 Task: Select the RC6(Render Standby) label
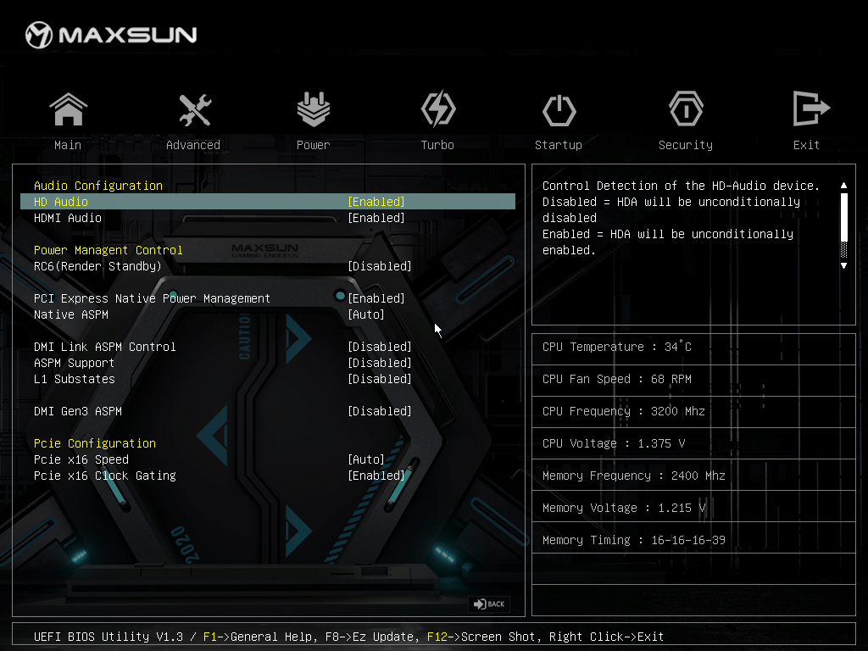coord(98,266)
